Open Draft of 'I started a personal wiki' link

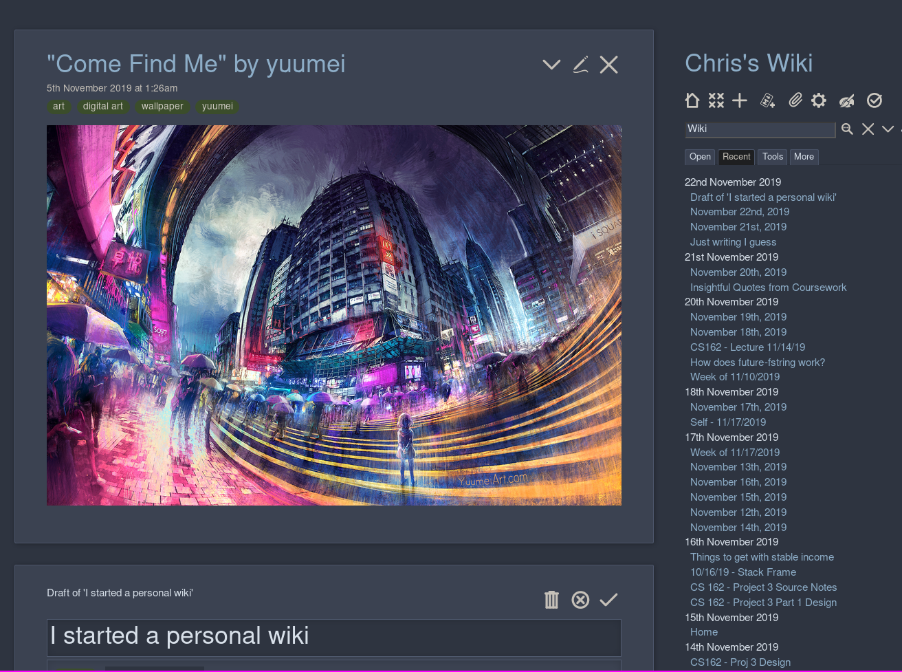click(x=763, y=197)
